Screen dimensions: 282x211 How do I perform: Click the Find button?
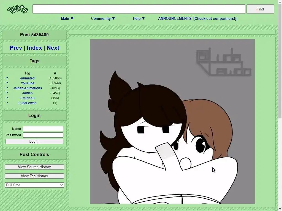[260, 9]
